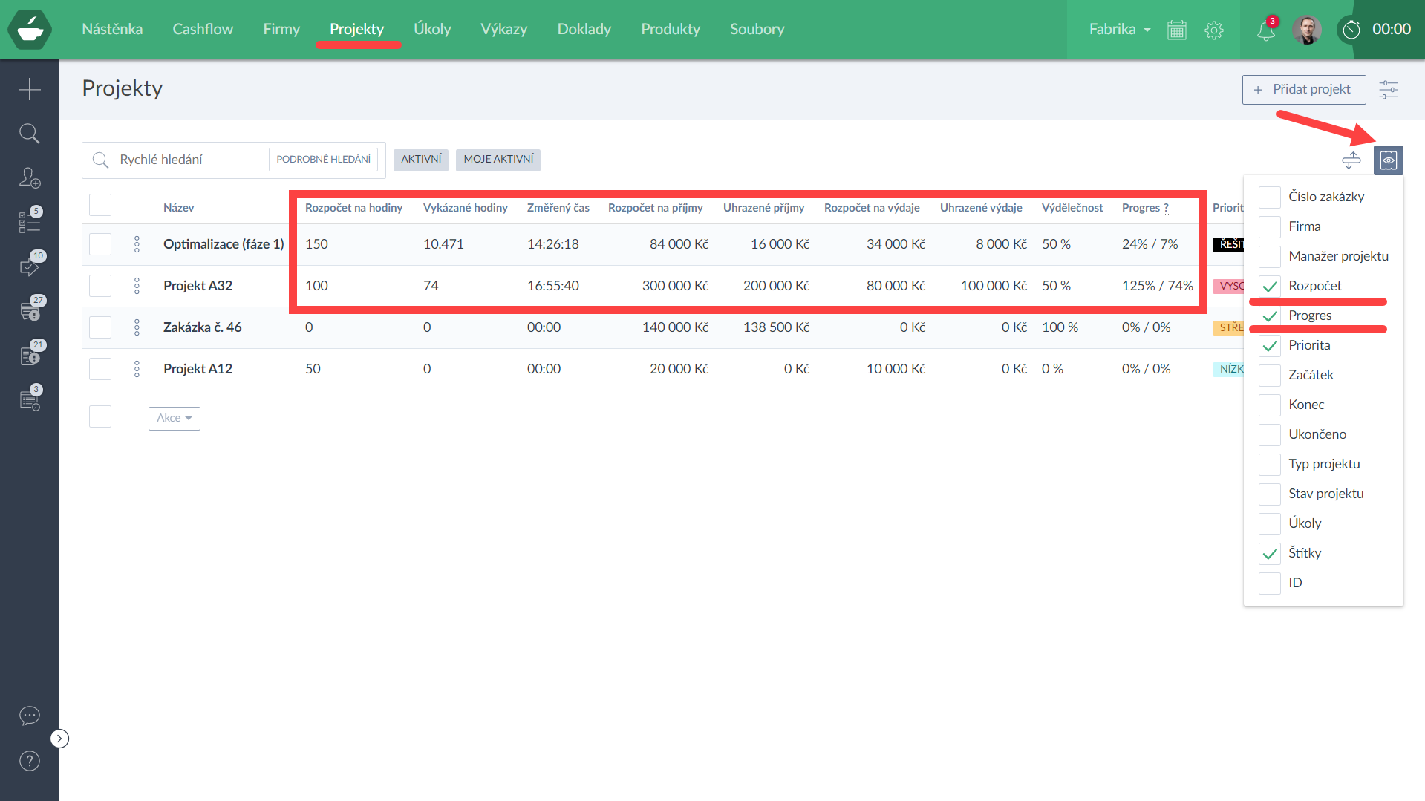
Task: Go to the Cashflow tab
Action: 203,29
